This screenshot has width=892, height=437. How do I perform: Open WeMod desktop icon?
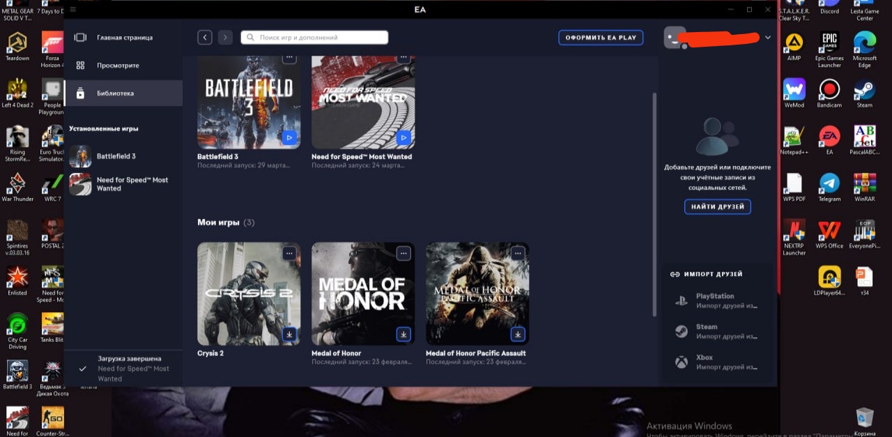click(x=794, y=93)
